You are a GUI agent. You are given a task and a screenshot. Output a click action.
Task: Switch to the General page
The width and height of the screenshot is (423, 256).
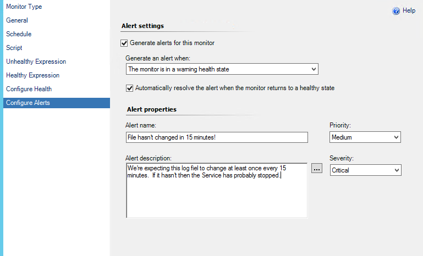17,20
